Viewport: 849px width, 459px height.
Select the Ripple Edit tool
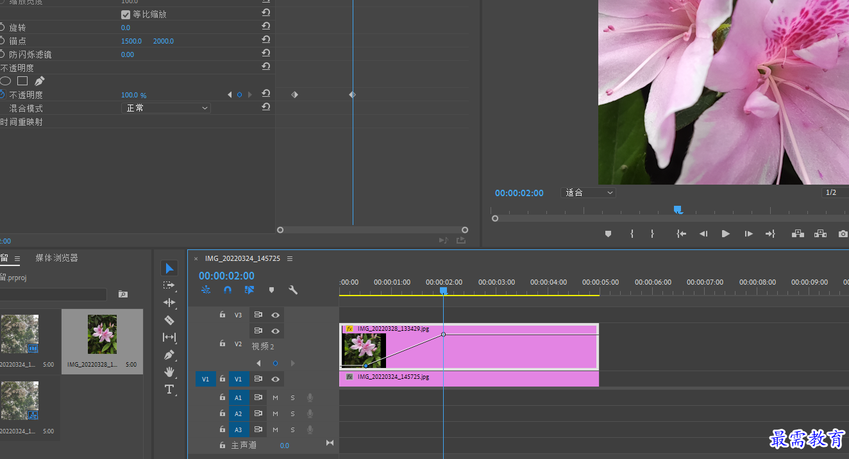[x=169, y=303]
